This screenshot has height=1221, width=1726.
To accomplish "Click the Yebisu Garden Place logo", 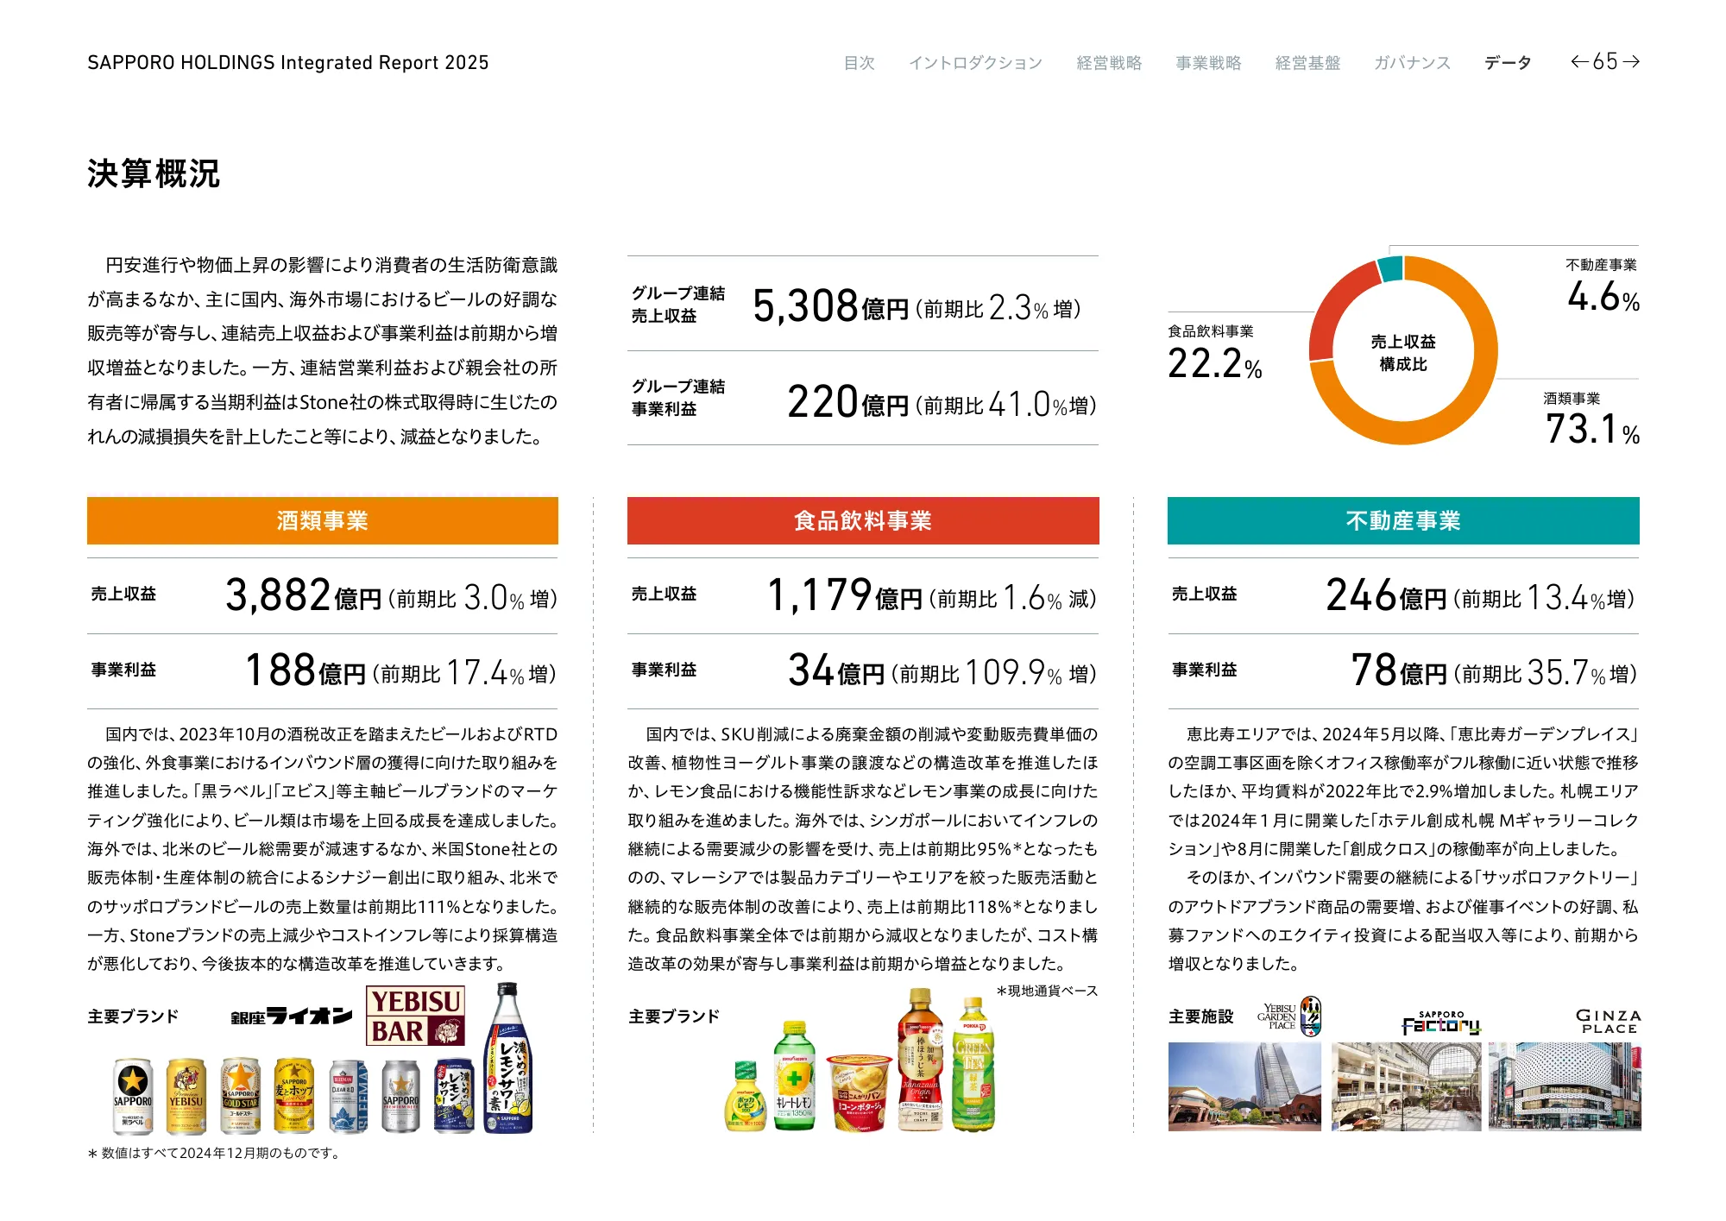I will tap(1289, 1016).
